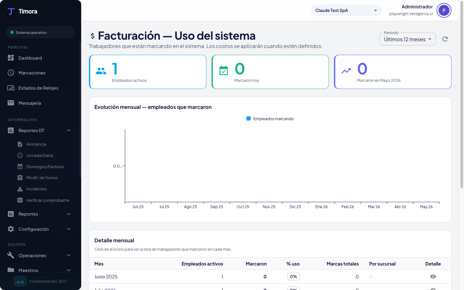Click the Verificar comprobante check icon
Image resolution: width=464 pixels, height=290 pixels.
pos(20,200)
